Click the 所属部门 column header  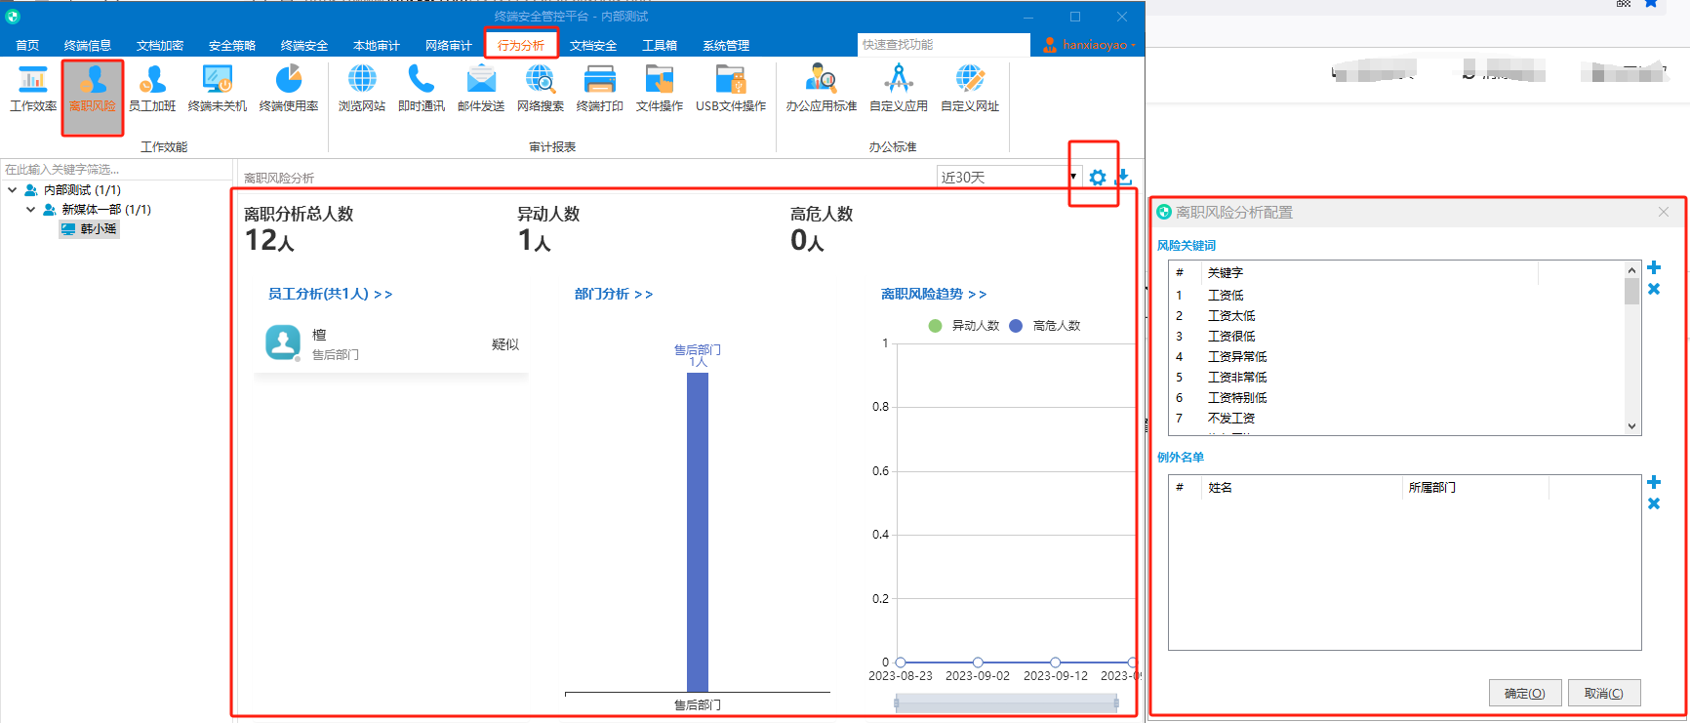pos(1474,488)
